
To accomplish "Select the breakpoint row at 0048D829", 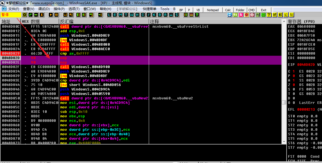I will click(x=141, y=53).
